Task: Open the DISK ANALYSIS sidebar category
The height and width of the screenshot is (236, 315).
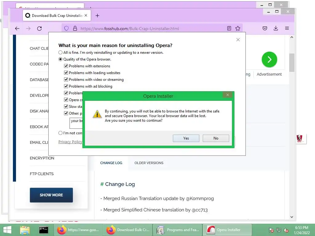Action: coord(39,111)
